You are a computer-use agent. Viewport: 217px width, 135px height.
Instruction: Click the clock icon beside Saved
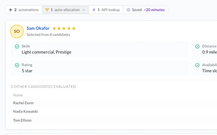click(128, 10)
